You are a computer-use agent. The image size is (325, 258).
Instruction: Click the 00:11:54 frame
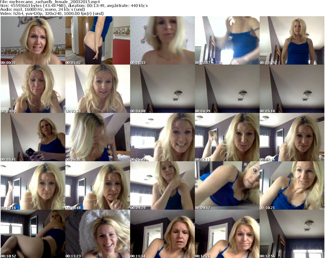pyautogui.click(x=162, y=234)
